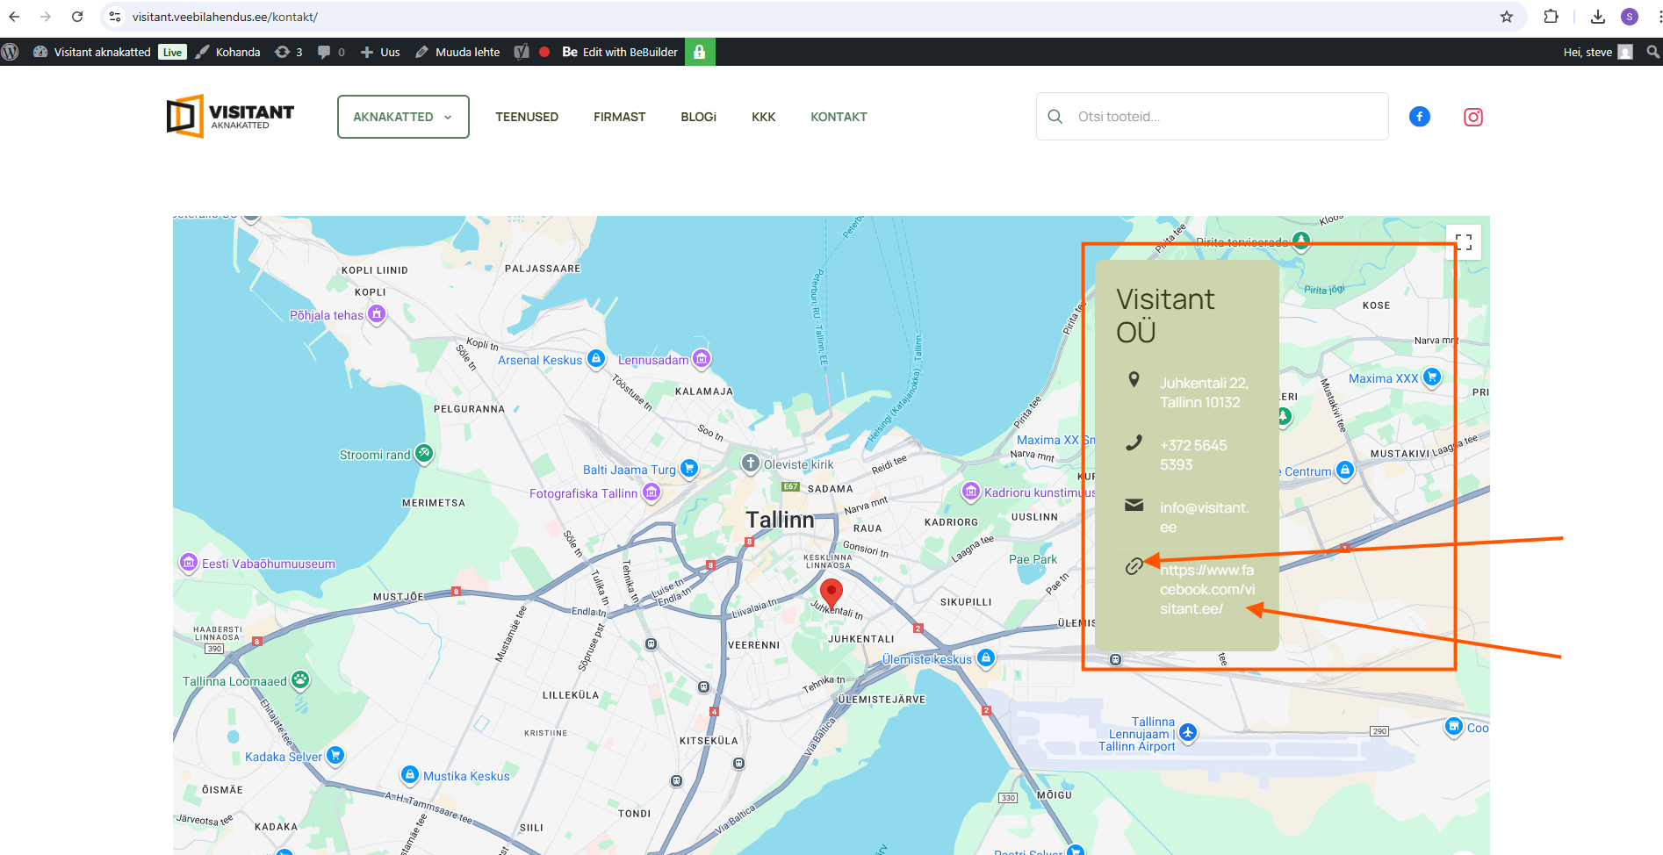
Task: Click the green padlock icon
Action: pos(699,52)
